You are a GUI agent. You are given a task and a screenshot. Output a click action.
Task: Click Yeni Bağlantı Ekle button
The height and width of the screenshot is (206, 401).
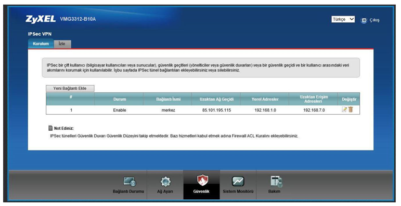[x=70, y=88]
